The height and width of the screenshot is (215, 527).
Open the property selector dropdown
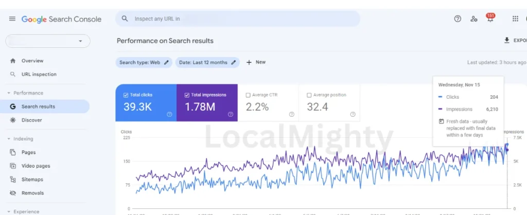click(x=48, y=41)
